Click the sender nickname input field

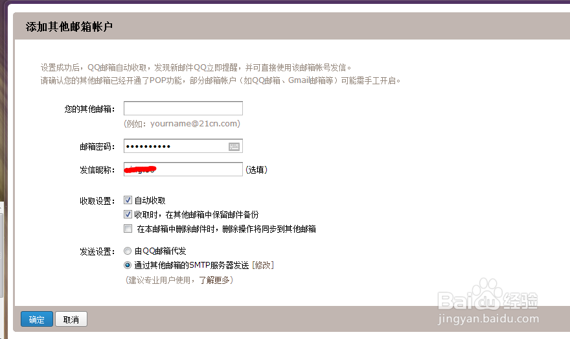[x=183, y=170]
